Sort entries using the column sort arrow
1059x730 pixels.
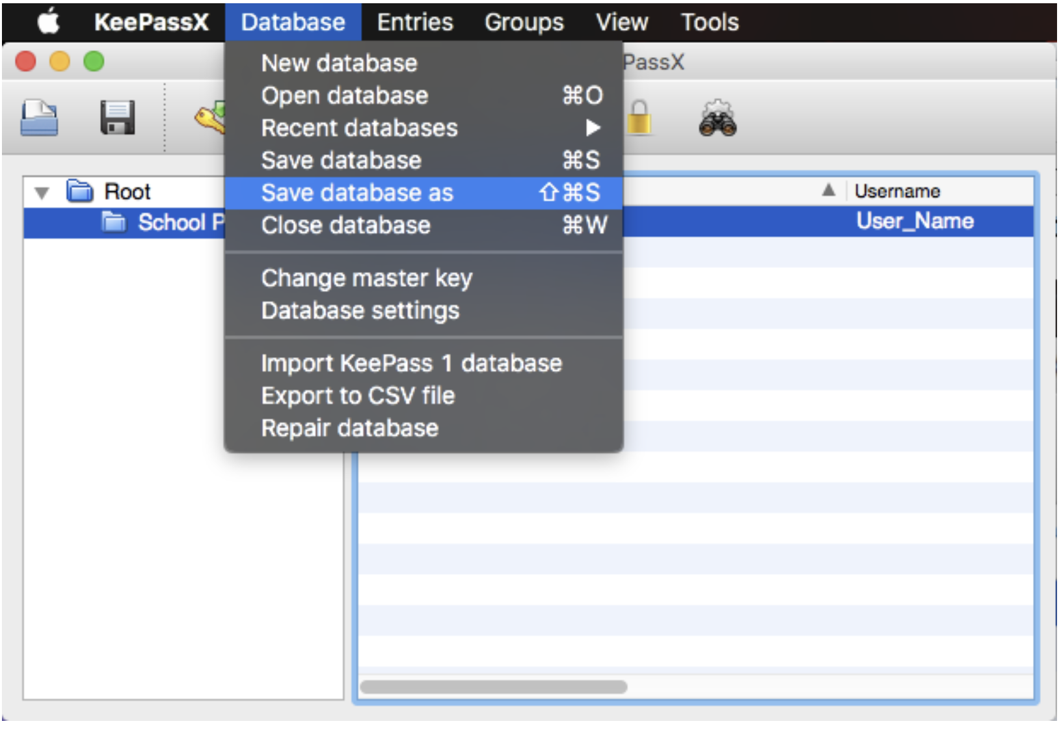[828, 190]
